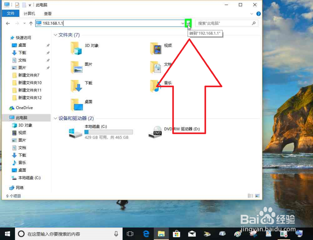Unpin 图片 using its pin icon
This screenshot has height=240, width=313.
[48, 68]
